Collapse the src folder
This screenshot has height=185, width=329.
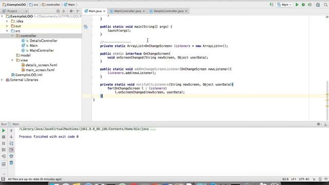pyautogui.click(x=7, y=31)
